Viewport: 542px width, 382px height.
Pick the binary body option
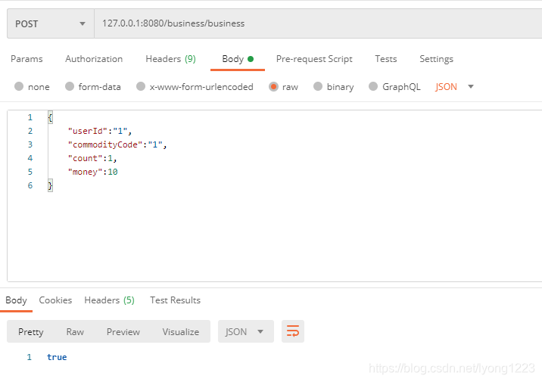(334, 87)
